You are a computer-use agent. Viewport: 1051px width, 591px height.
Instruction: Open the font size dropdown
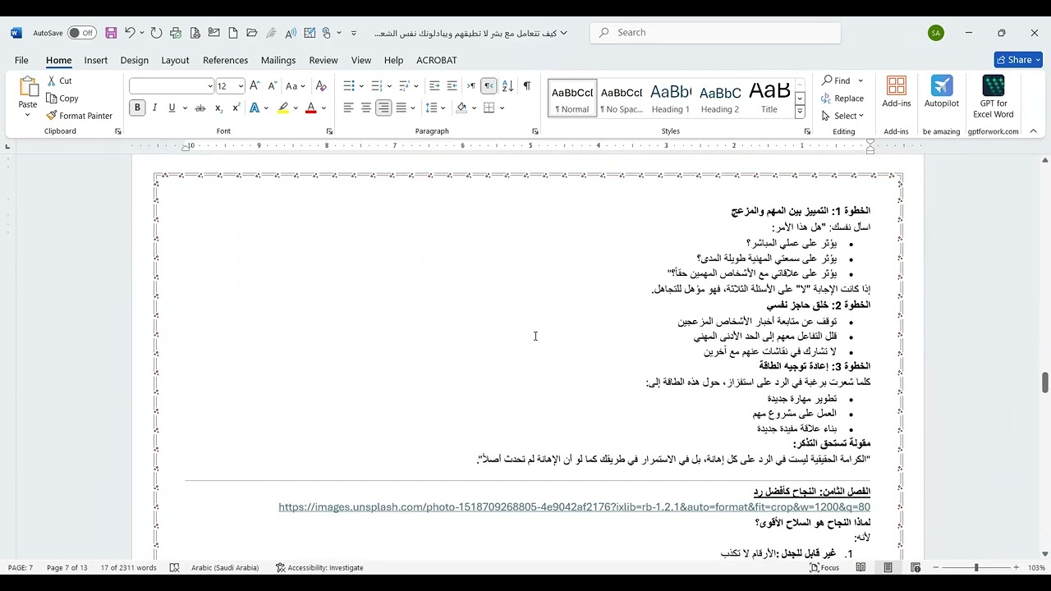click(x=241, y=86)
